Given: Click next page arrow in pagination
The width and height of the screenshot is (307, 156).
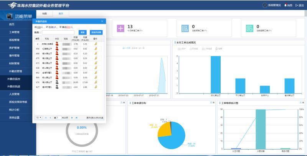Looking at the screenshot, I should pos(71,117).
